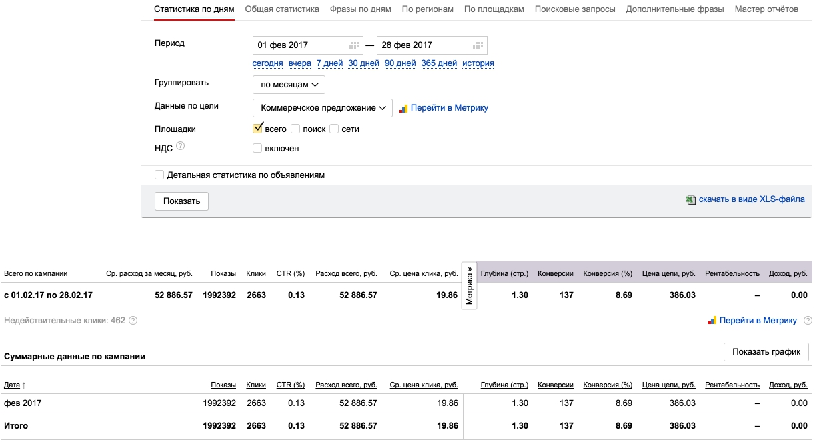Viewport: 815px width, 442px height.
Task: Sort the table by the «Дата» column header
Action: pos(12,385)
